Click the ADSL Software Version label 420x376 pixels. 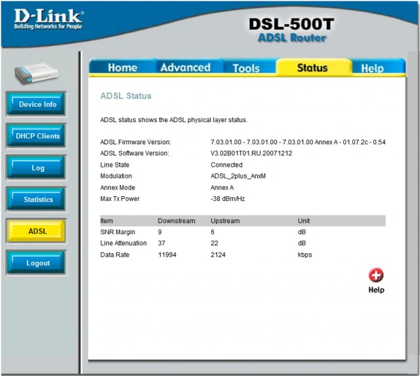(135, 153)
